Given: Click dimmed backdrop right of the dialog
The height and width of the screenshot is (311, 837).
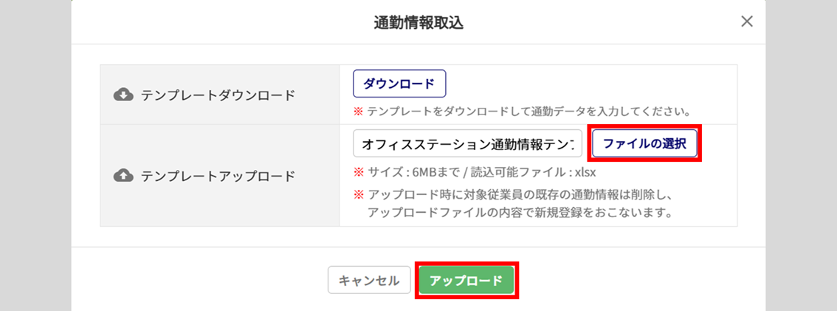Looking at the screenshot, I should pos(802,155).
